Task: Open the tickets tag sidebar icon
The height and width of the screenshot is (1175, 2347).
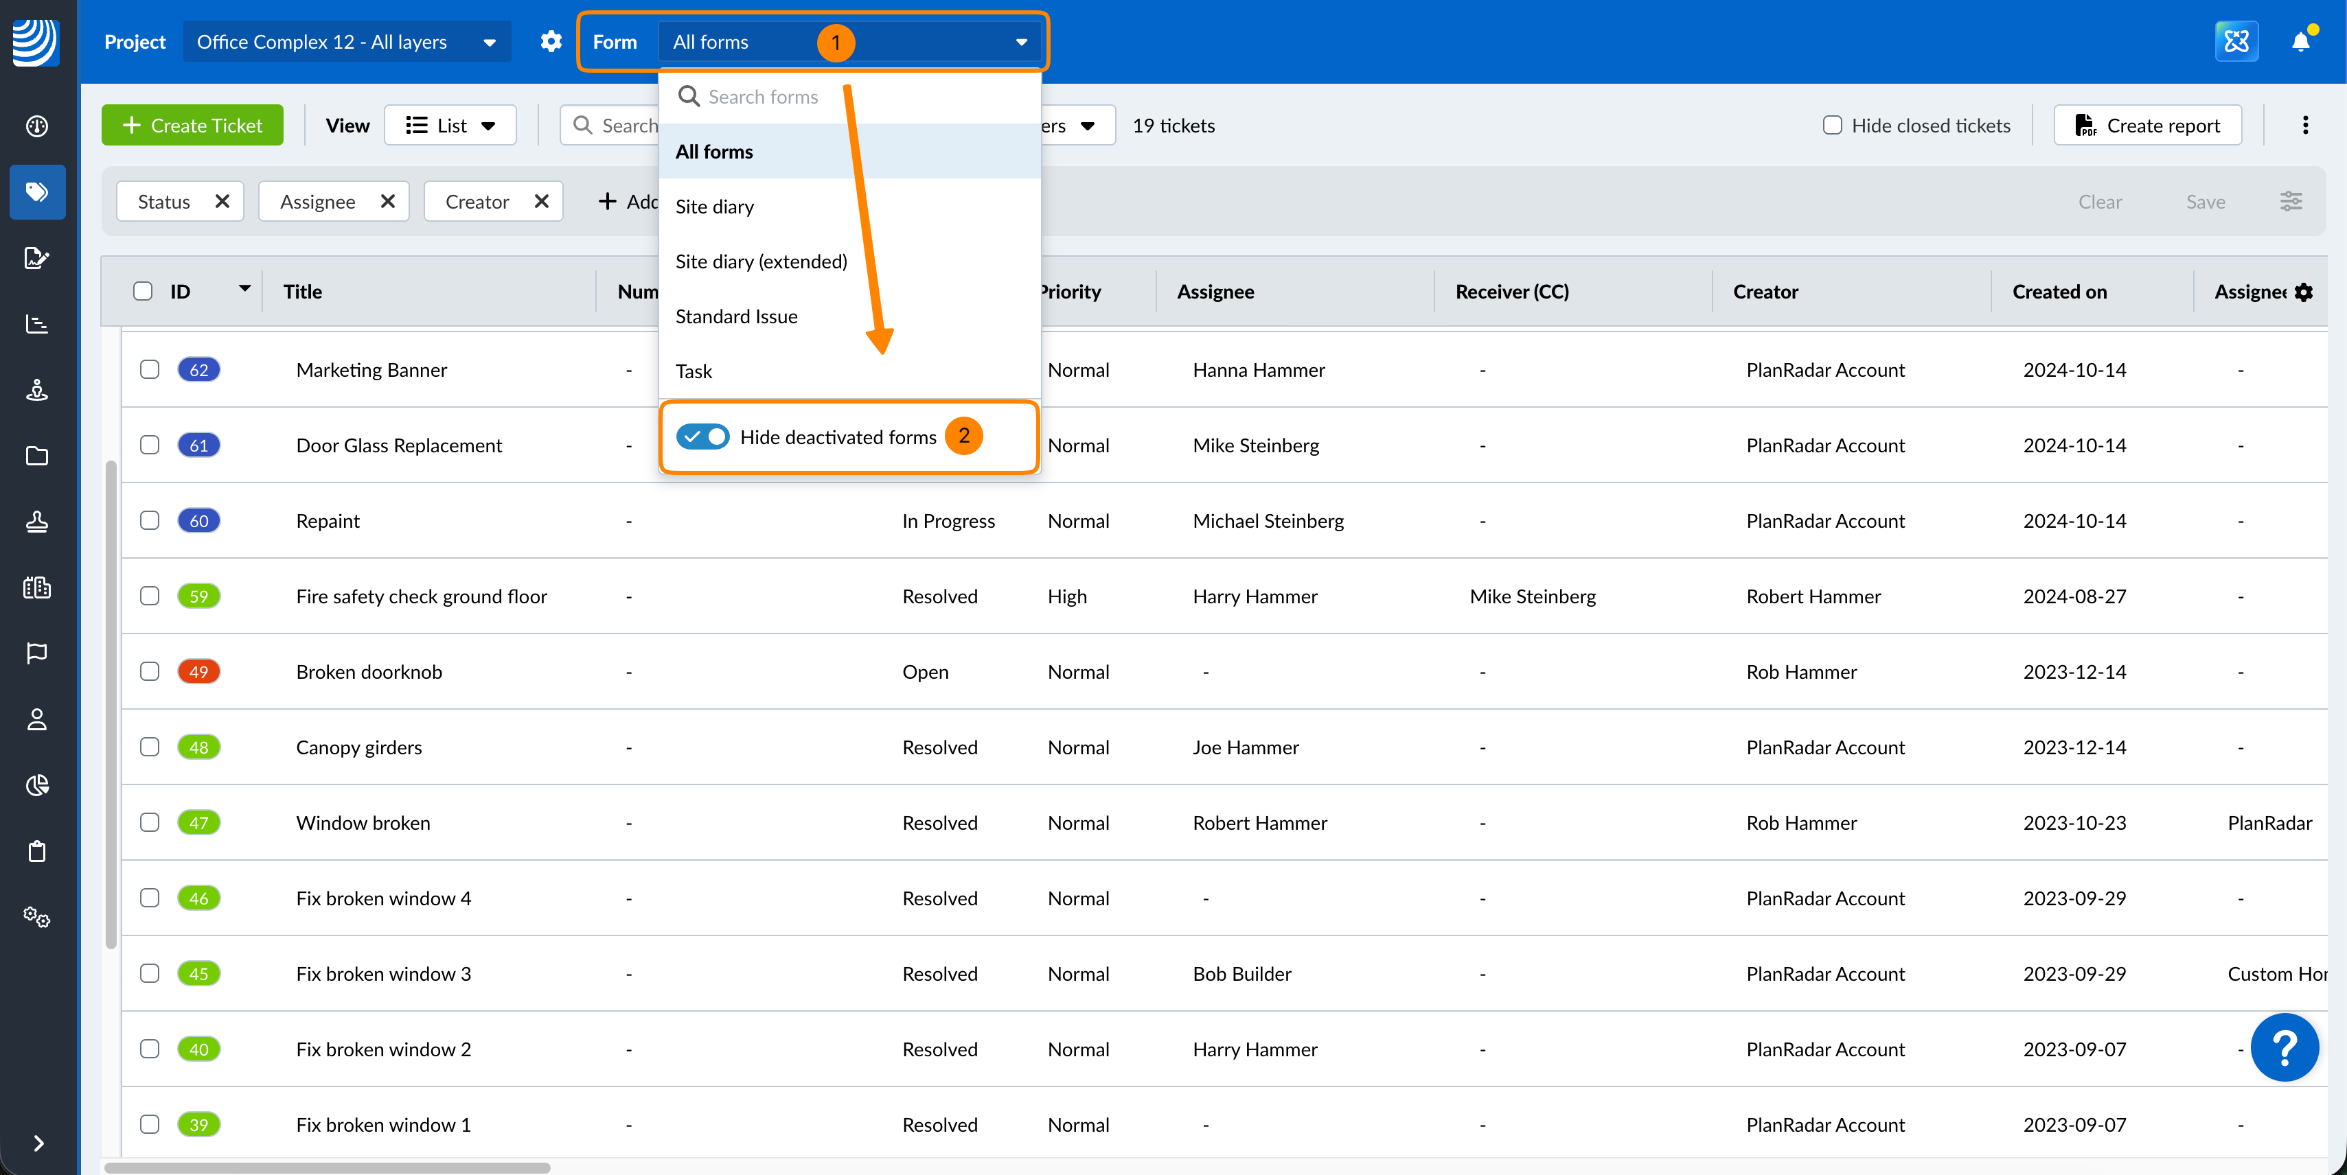Action: 37,192
